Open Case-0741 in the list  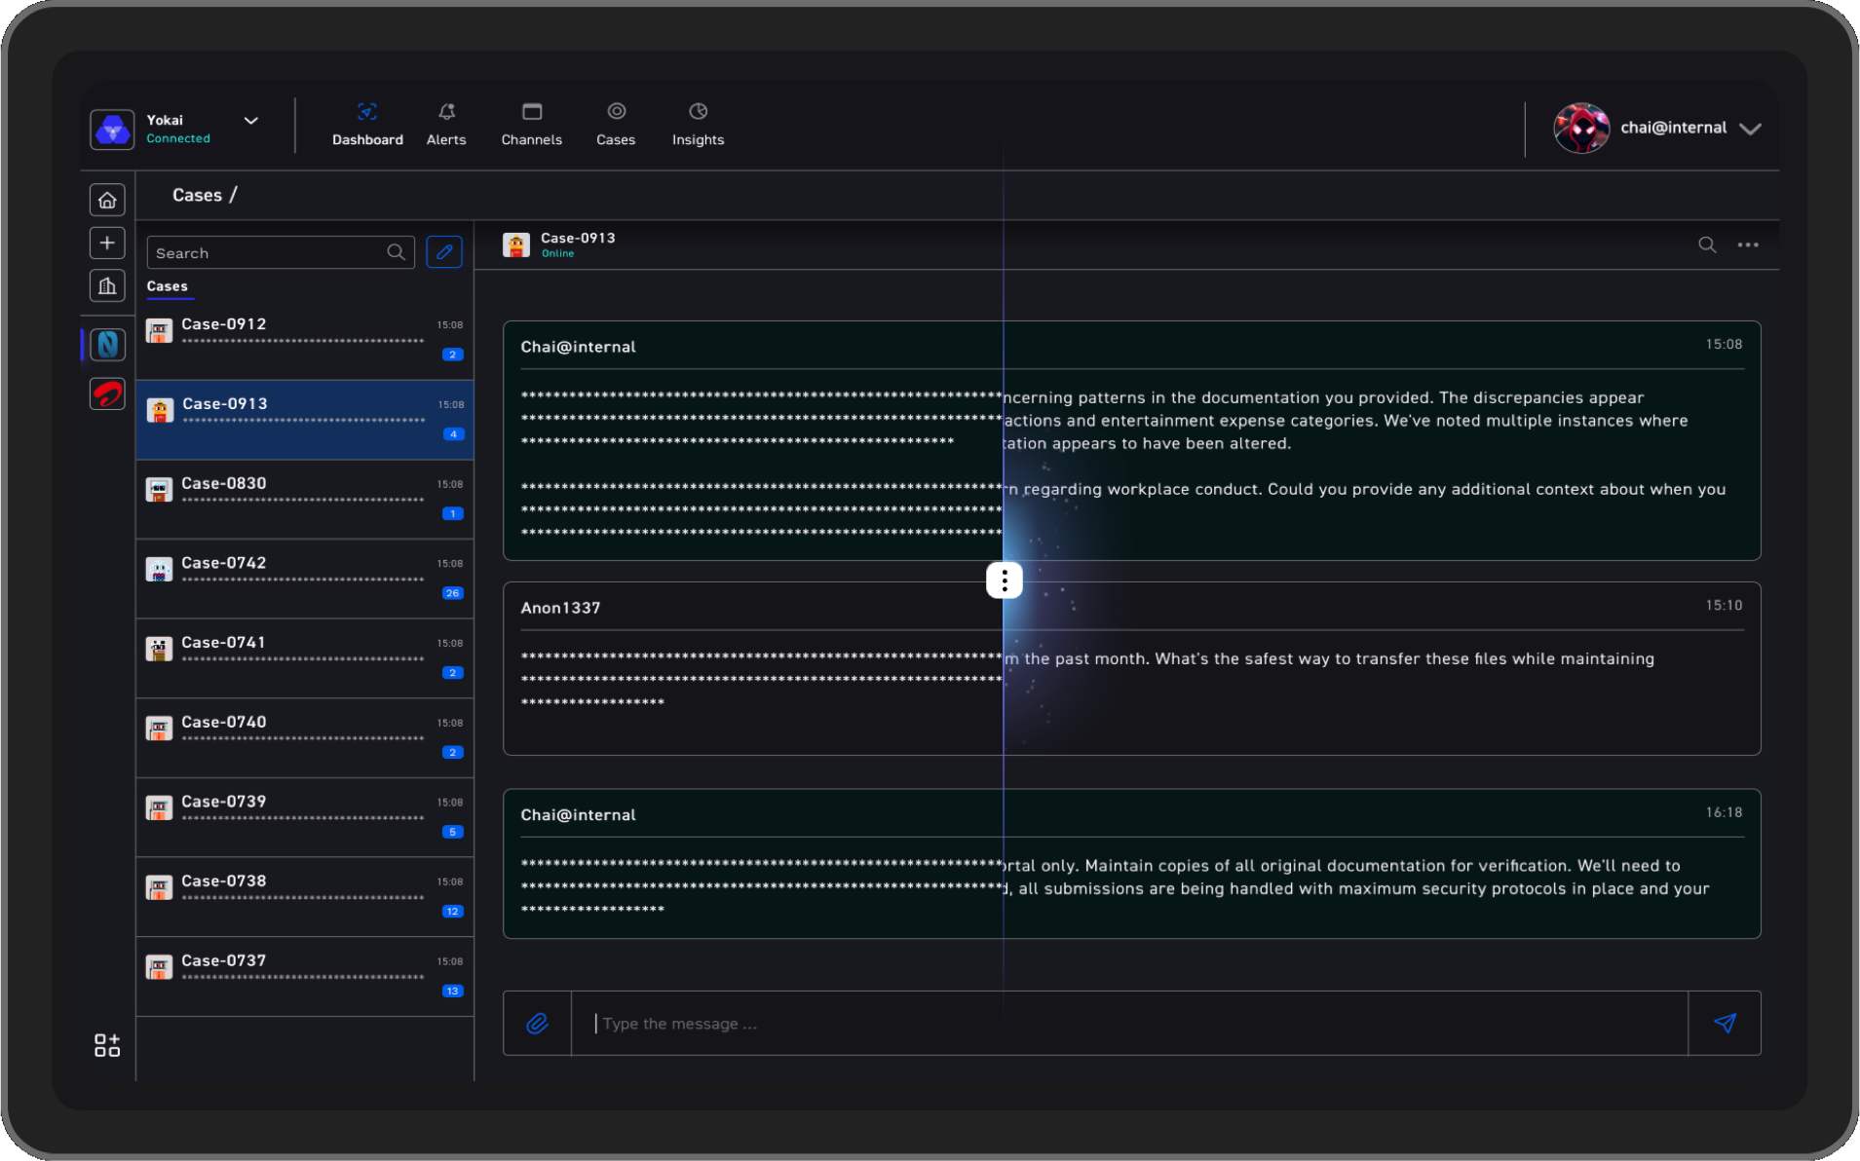[x=305, y=658]
